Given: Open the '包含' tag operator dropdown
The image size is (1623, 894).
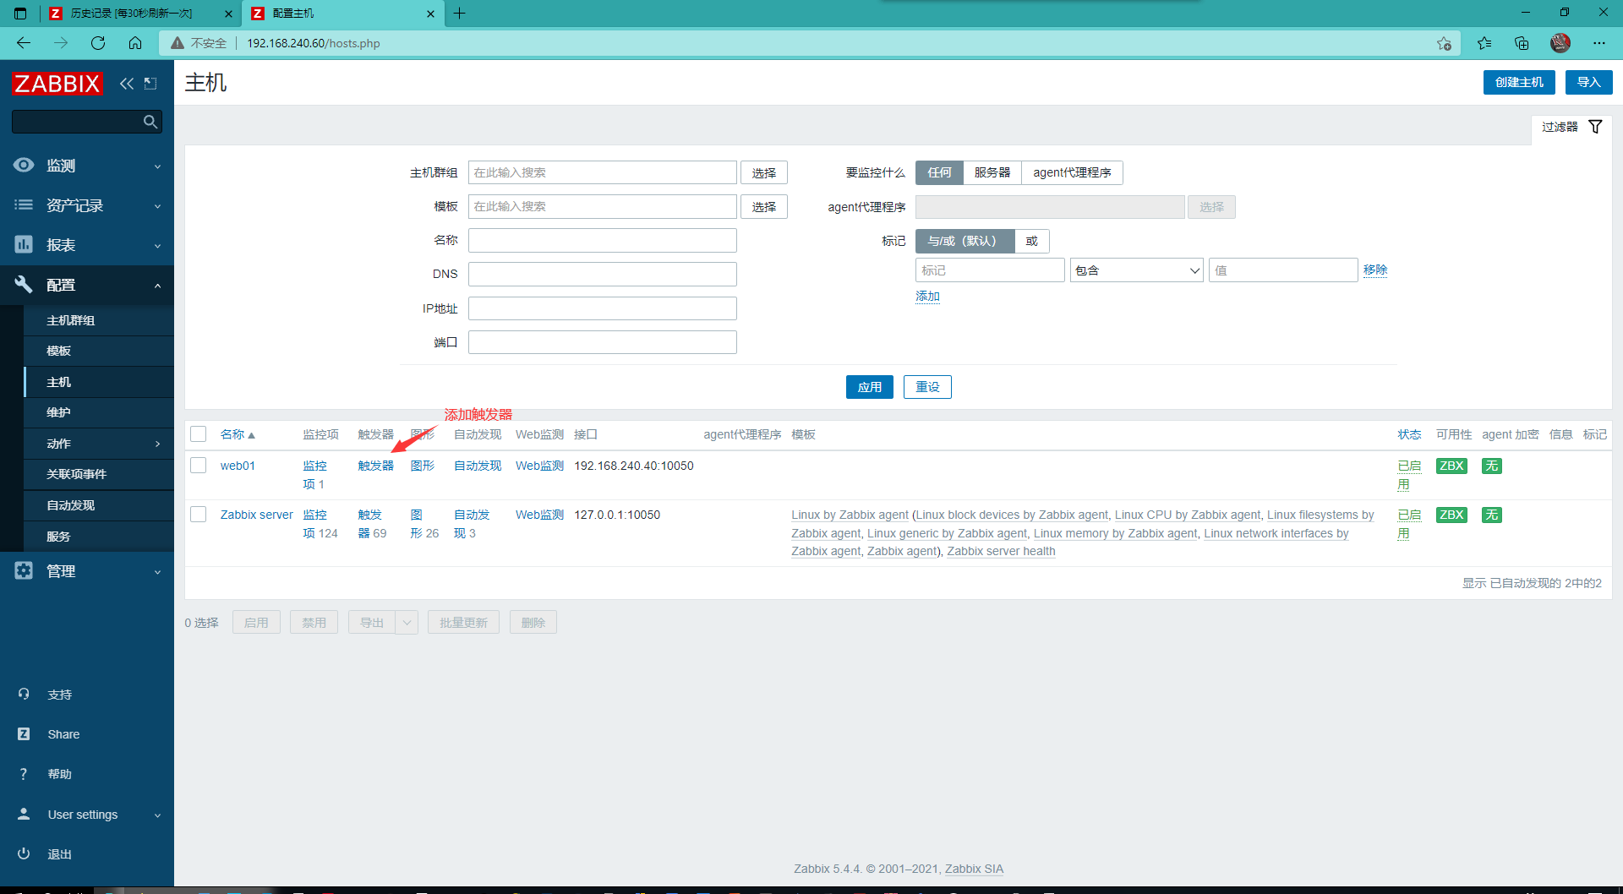Looking at the screenshot, I should pyautogui.click(x=1136, y=270).
